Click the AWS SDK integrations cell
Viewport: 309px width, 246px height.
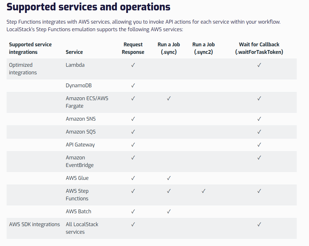tap(34, 224)
